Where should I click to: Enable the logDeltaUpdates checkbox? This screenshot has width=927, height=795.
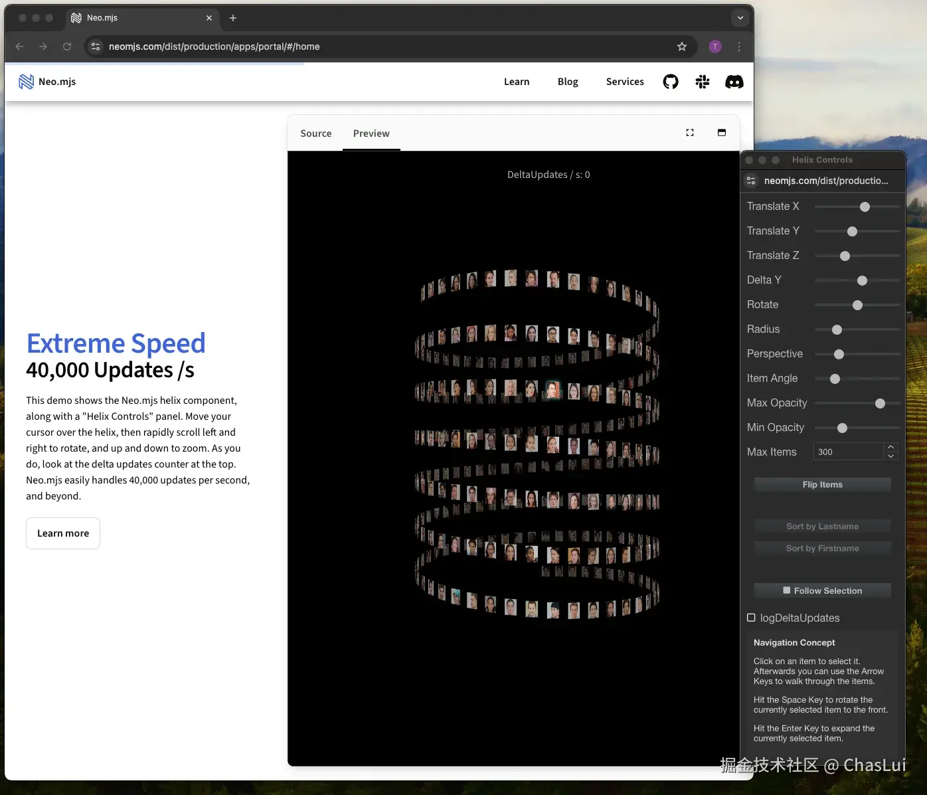point(751,618)
